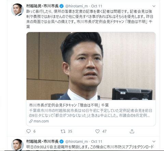Image resolution: width=164 pixels, height=151 pixels.
Task: Click the Oct 11 timestamp of first tweet
Action: 97,6
